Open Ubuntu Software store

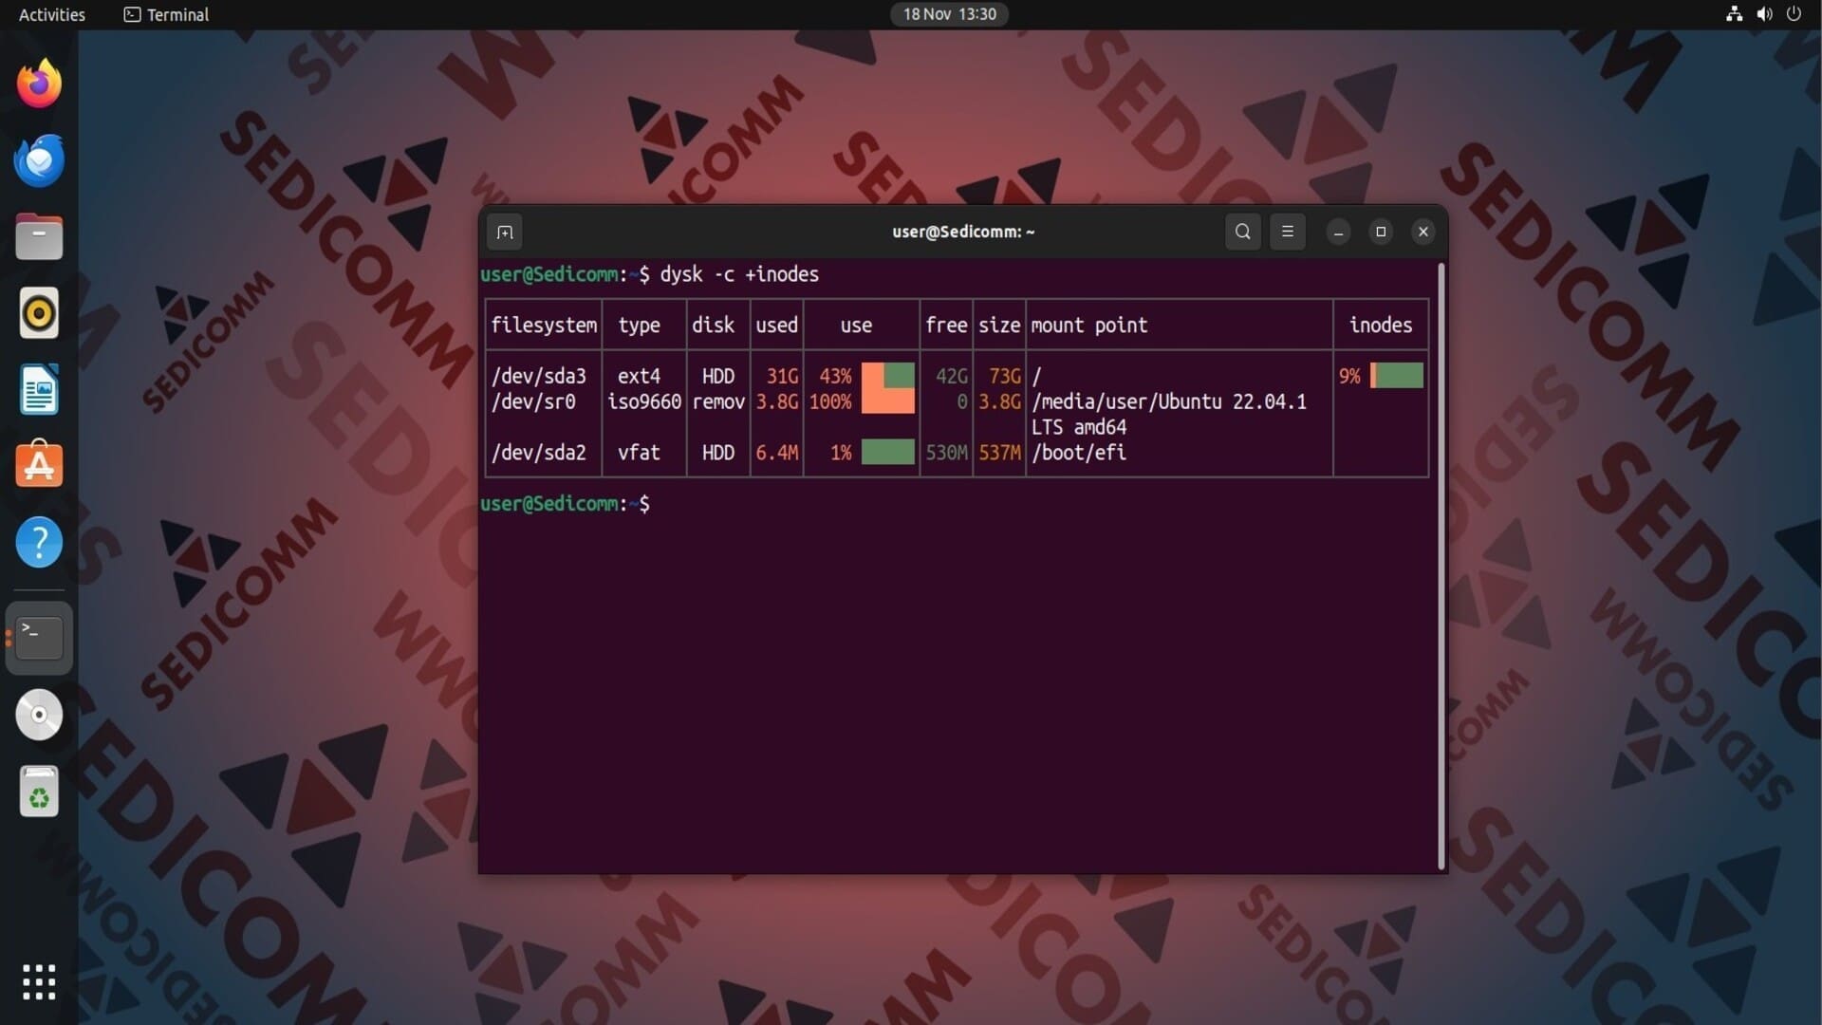click(x=39, y=465)
